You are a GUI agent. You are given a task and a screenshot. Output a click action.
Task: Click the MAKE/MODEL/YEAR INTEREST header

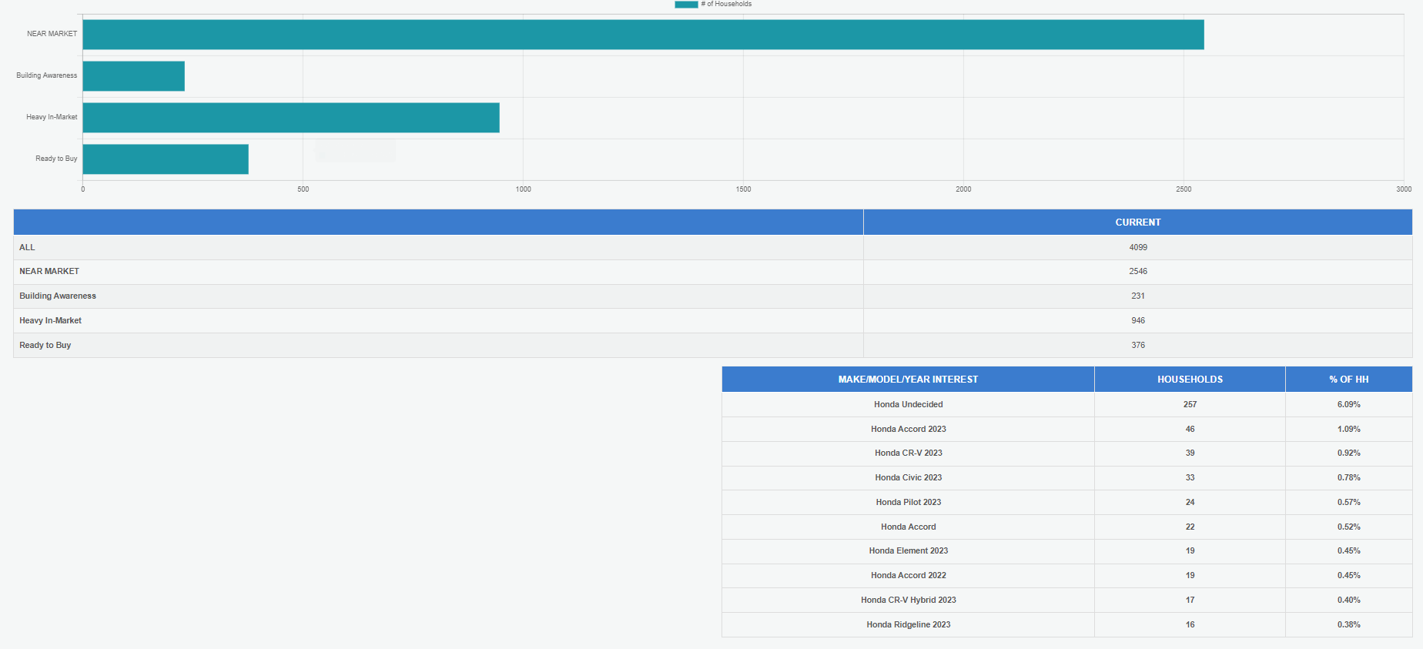[x=908, y=380]
